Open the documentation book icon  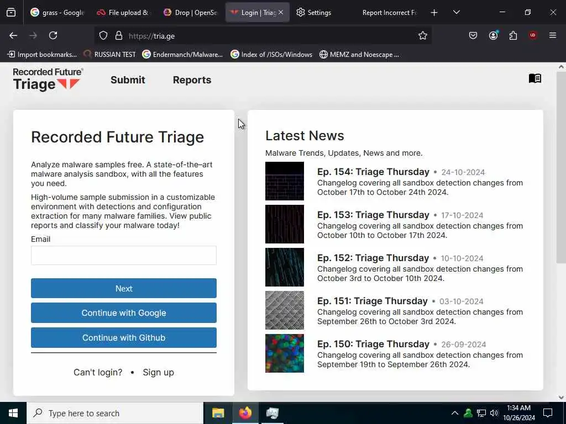click(x=535, y=78)
